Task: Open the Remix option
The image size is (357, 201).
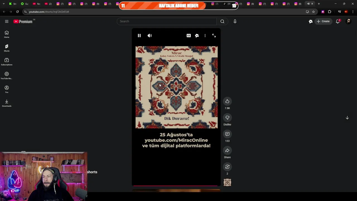Action: click(x=227, y=167)
